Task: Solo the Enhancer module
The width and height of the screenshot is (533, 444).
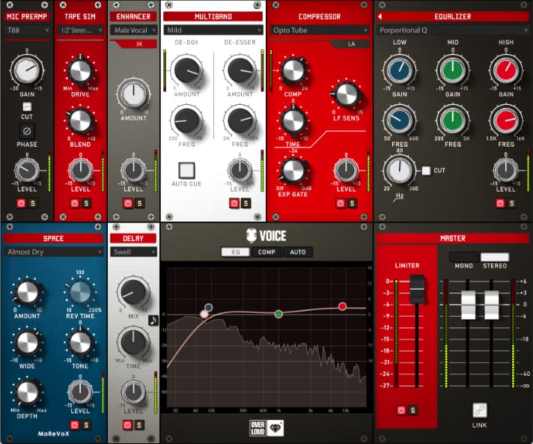Action: (x=139, y=204)
